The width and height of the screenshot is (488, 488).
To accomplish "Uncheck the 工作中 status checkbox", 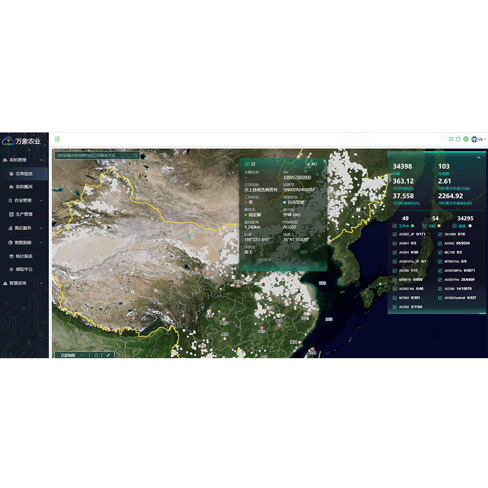I will coord(394,226).
